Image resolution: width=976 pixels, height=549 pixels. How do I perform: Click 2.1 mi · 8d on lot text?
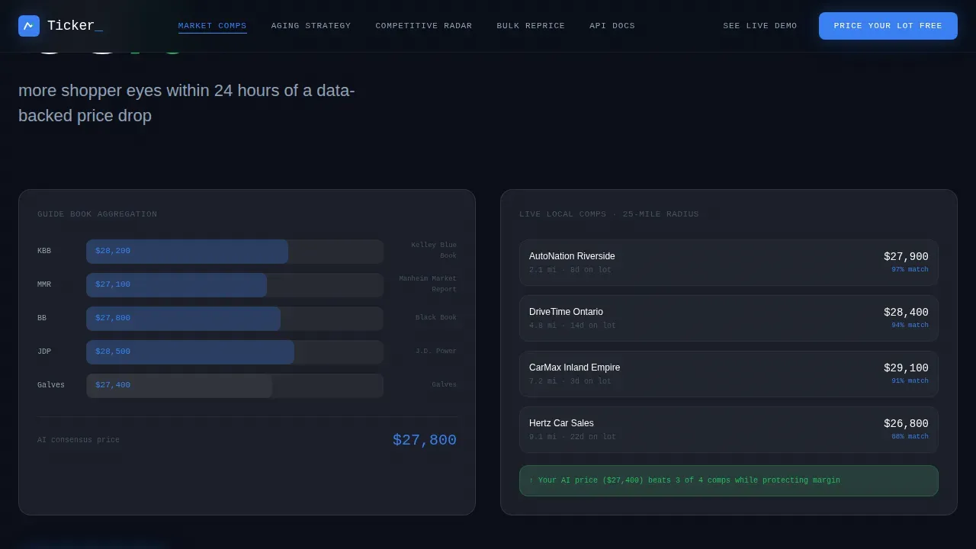pyautogui.click(x=570, y=270)
